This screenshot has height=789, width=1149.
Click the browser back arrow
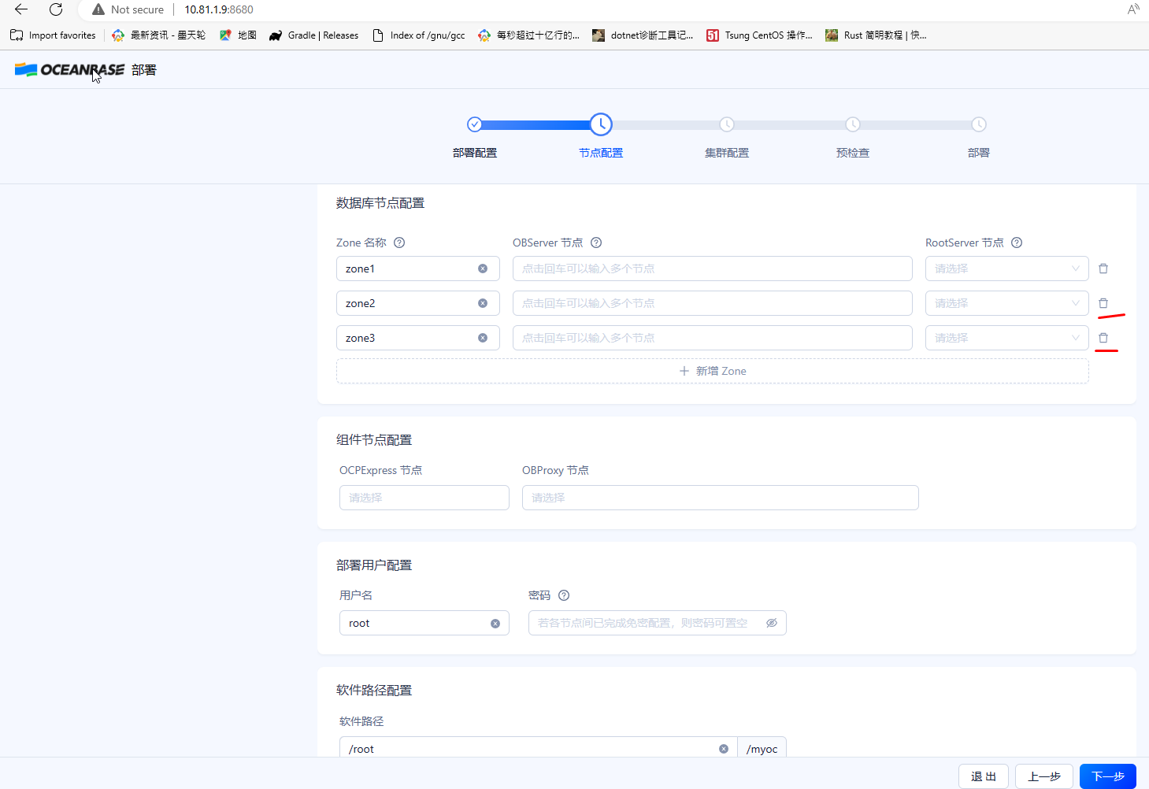click(21, 9)
